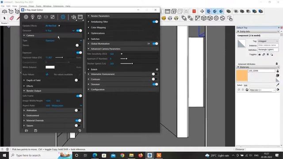Toggle the Antialiasing Filter switch
The height and width of the screenshot is (159, 283).
coord(155,22)
